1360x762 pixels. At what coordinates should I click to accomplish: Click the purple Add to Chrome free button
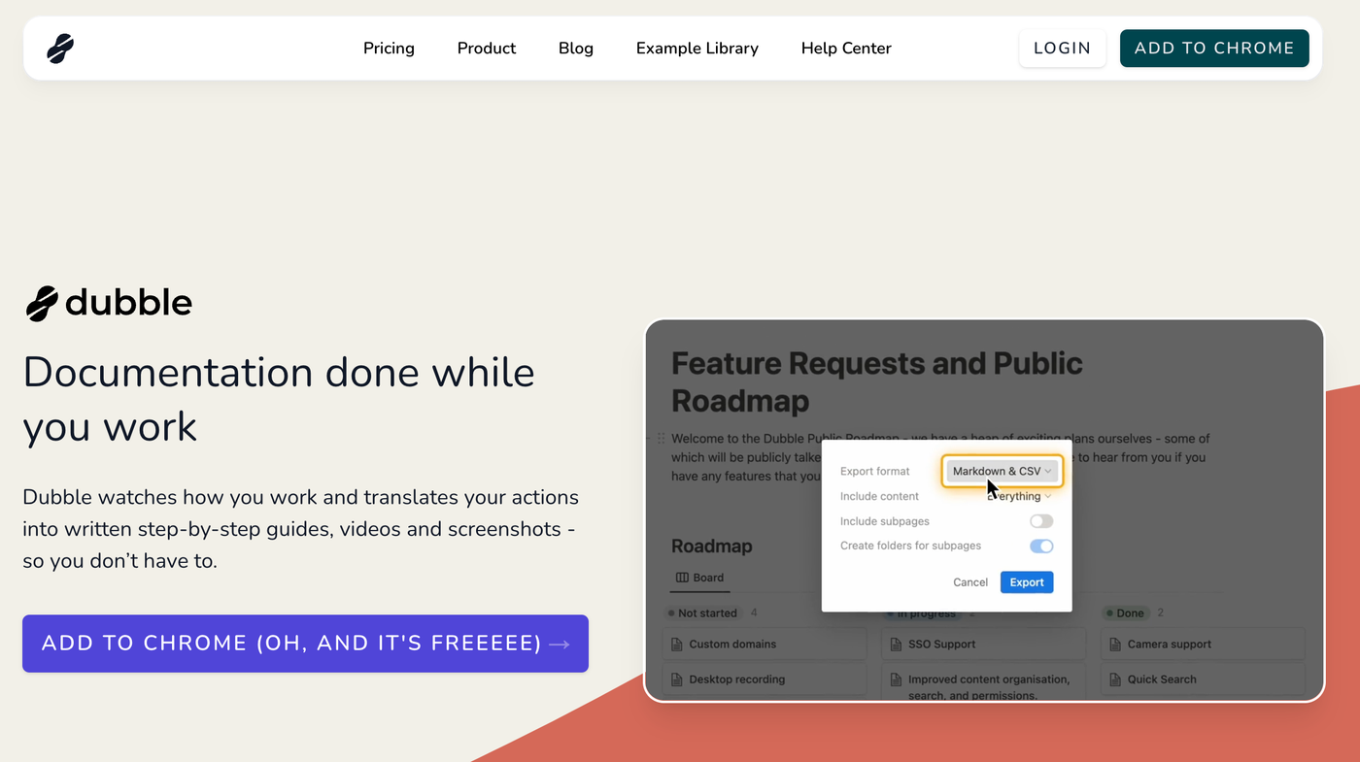coord(305,644)
